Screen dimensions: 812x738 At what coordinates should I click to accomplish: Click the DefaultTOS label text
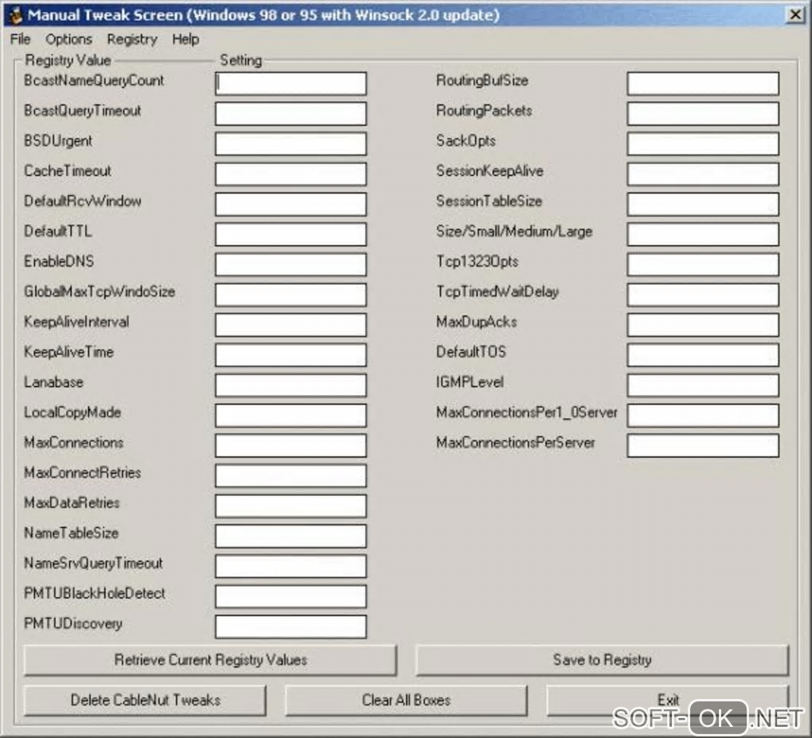pos(470,352)
